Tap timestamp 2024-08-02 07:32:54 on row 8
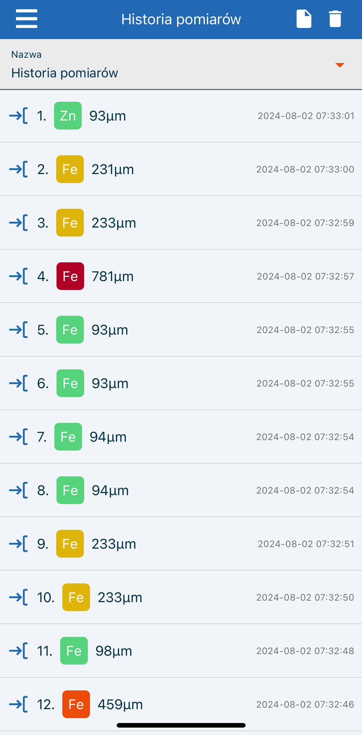 click(x=305, y=490)
